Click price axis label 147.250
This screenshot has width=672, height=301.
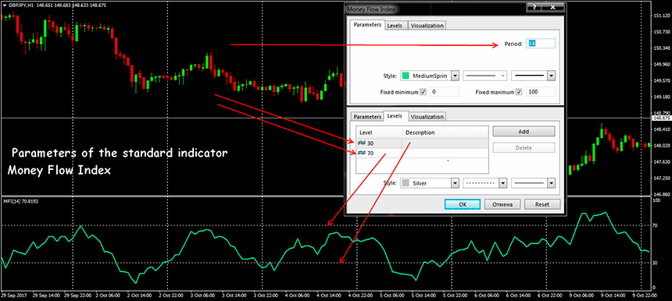click(x=662, y=178)
